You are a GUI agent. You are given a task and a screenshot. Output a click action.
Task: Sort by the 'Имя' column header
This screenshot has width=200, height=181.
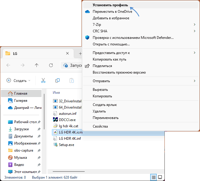tap(56, 93)
